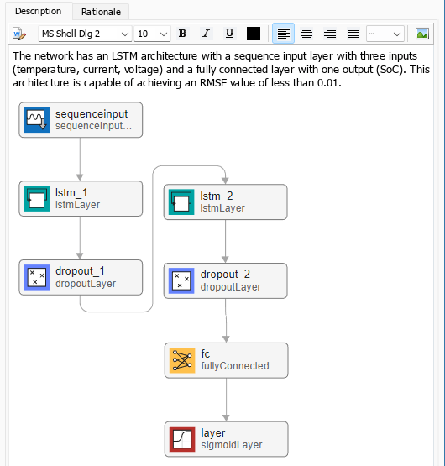Select justify alignment icon
445x466 pixels.
(353, 34)
